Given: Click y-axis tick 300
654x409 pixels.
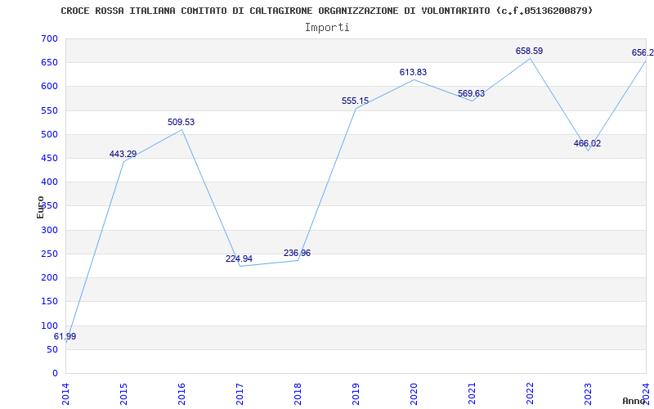Looking at the screenshot, I should point(49,230).
